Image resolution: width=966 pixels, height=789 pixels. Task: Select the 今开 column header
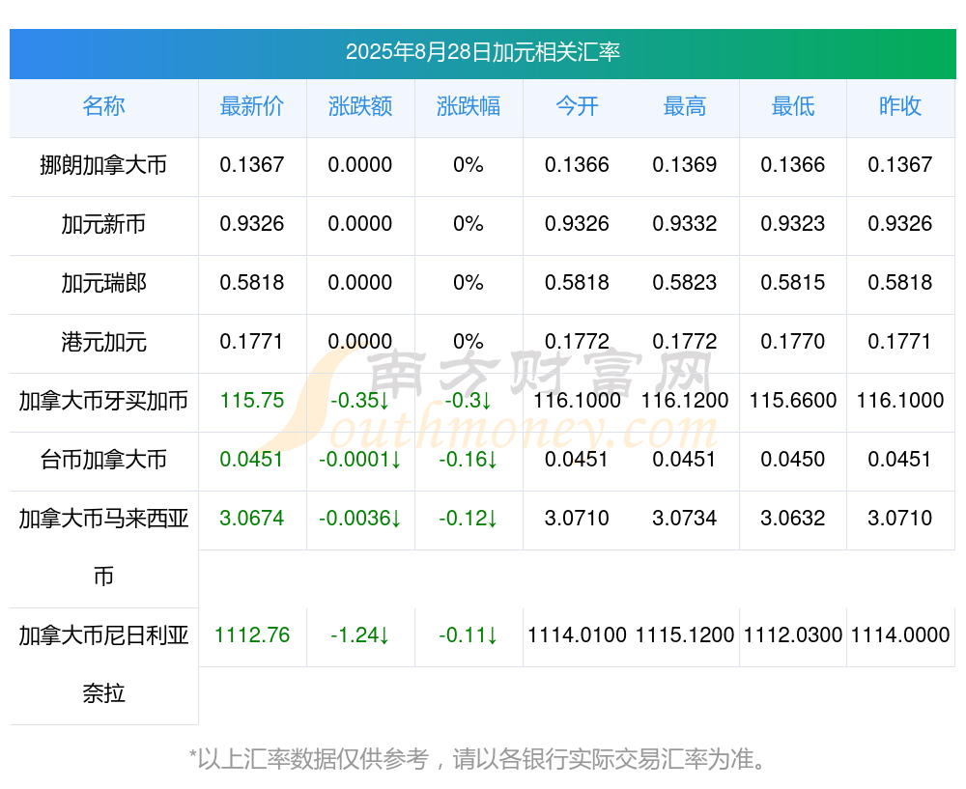click(x=577, y=106)
